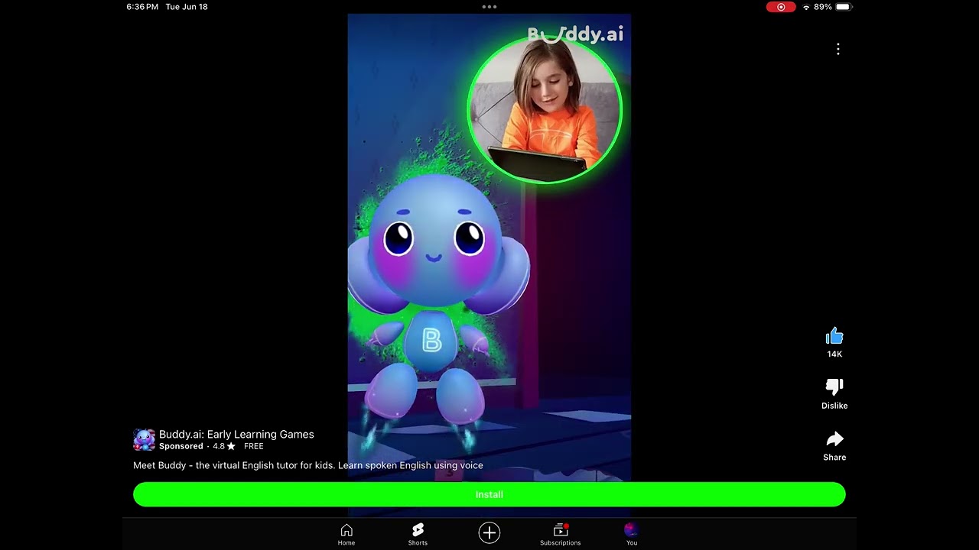Switch to the Shorts tab
This screenshot has height=550, width=979.
click(418, 535)
